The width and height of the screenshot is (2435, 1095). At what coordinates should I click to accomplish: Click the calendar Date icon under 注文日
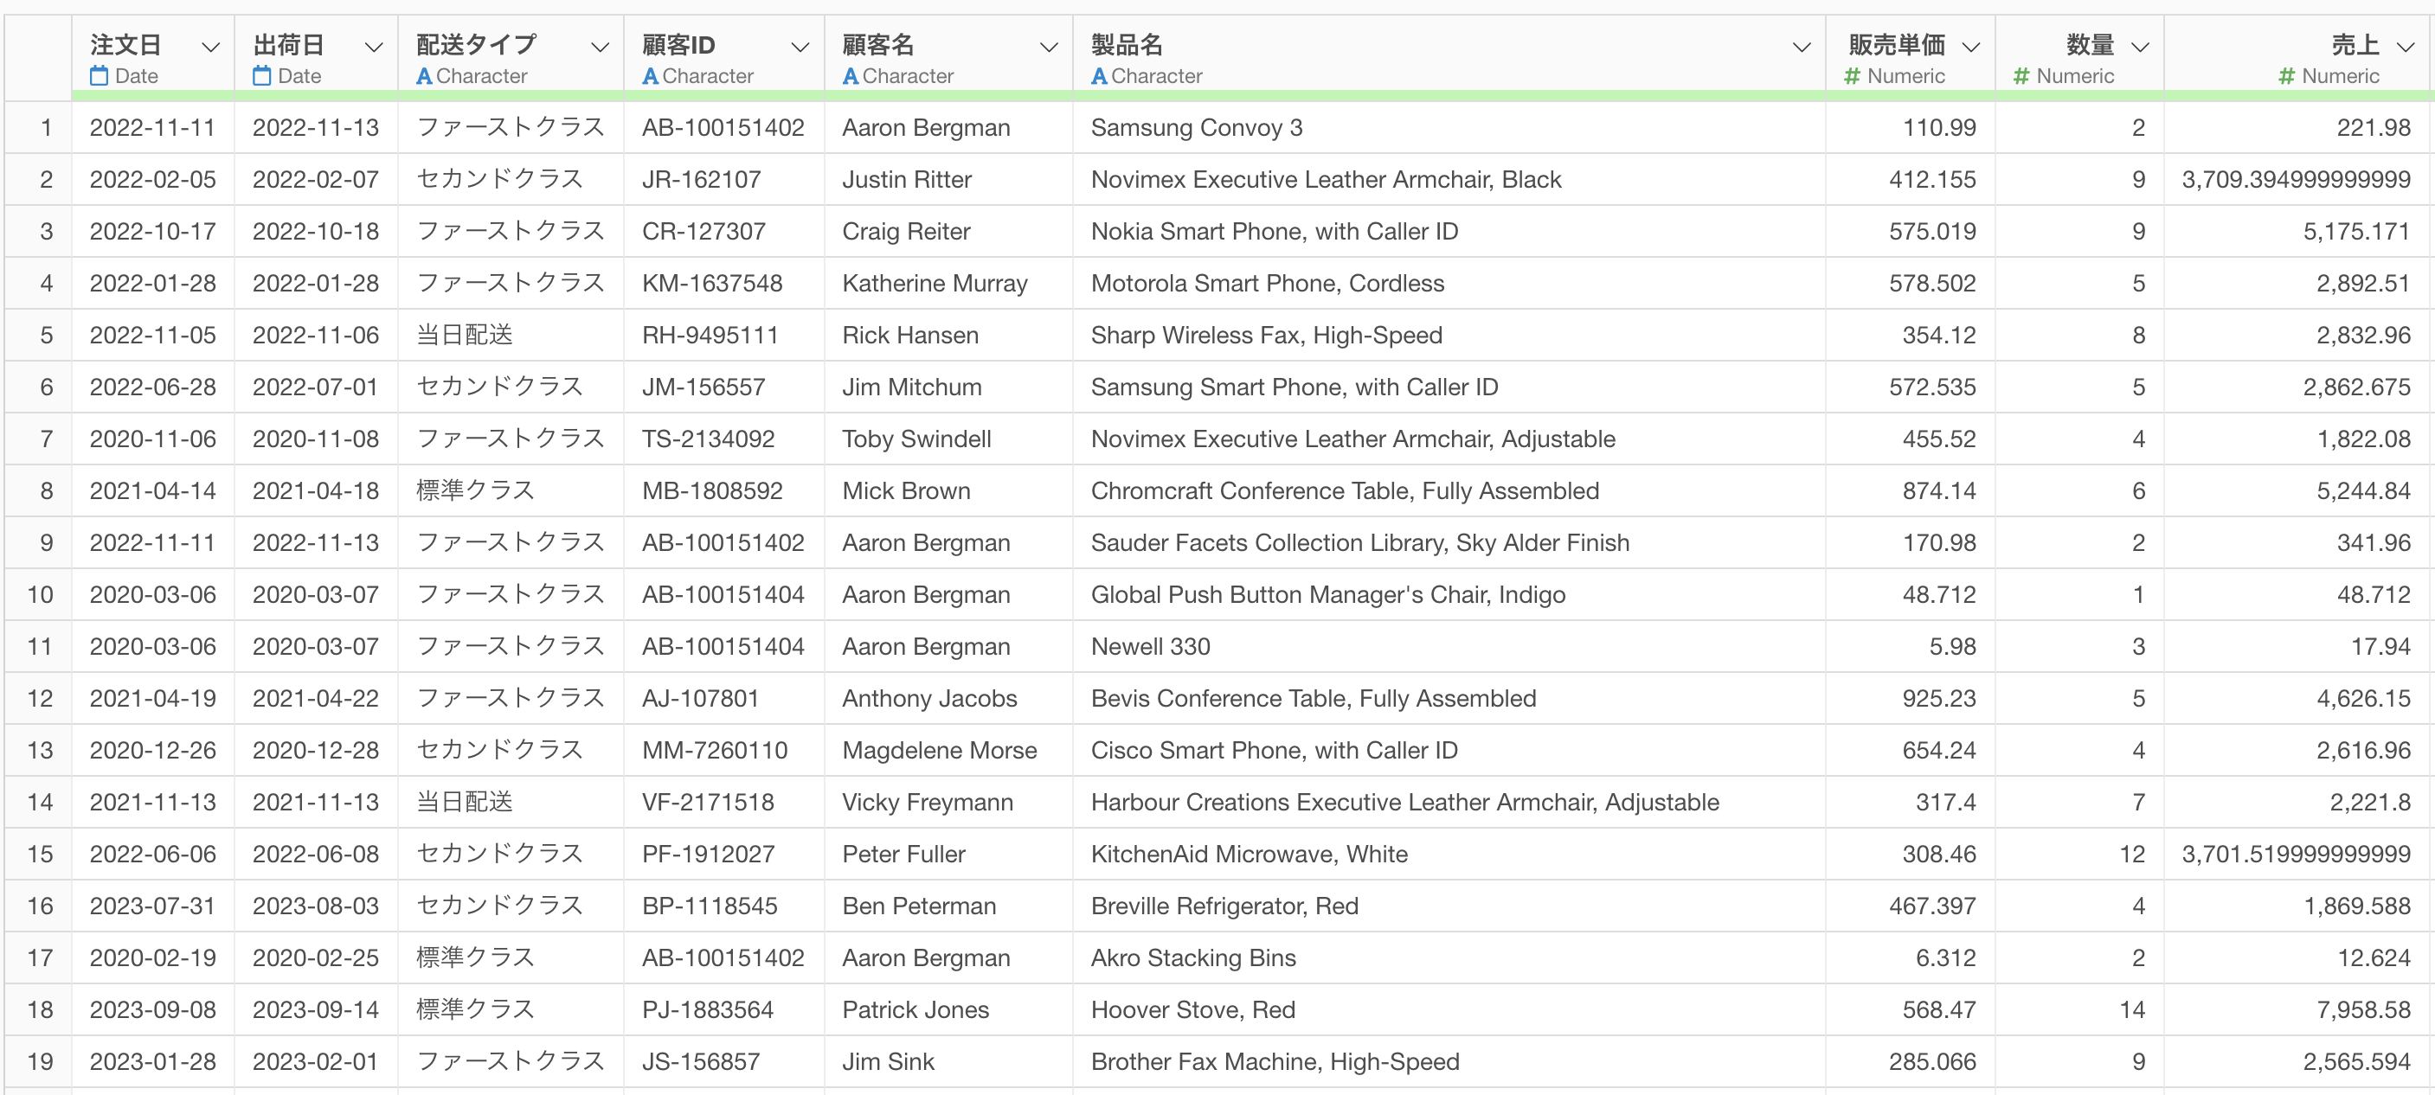100,75
